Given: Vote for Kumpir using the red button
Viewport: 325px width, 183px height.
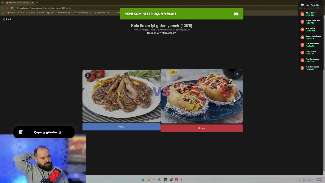Looking at the screenshot, I should pos(202,128).
